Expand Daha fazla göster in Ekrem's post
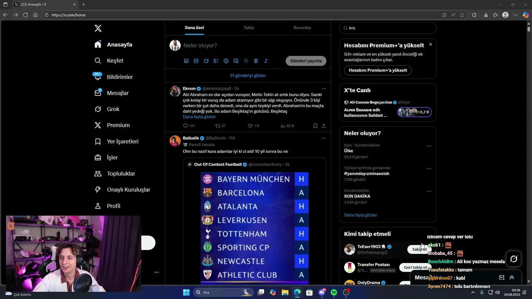 coord(199,117)
